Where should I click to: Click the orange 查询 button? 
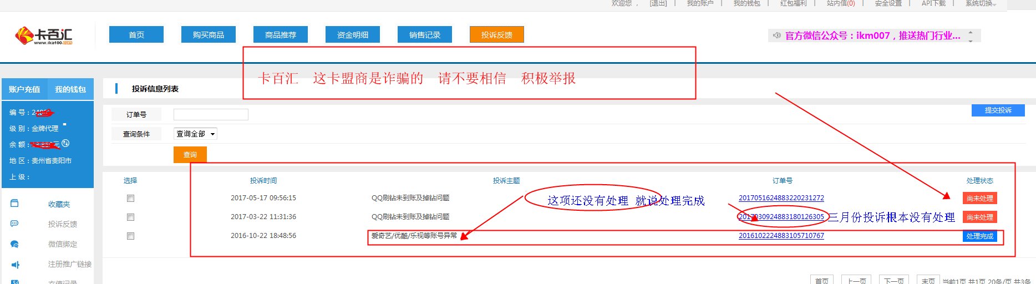190,155
